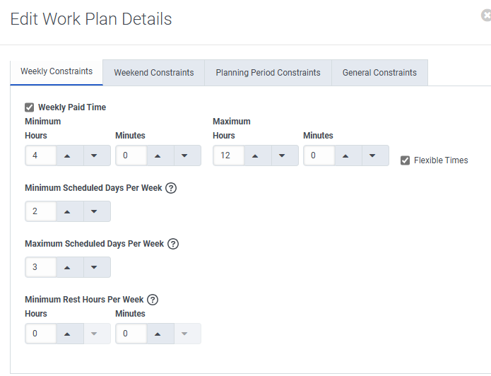Image resolution: width=491 pixels, height=376 pixels.
Task: Toggle the Flexible Times checkbox
Action: pyautogui.click(x=405, y=160)
